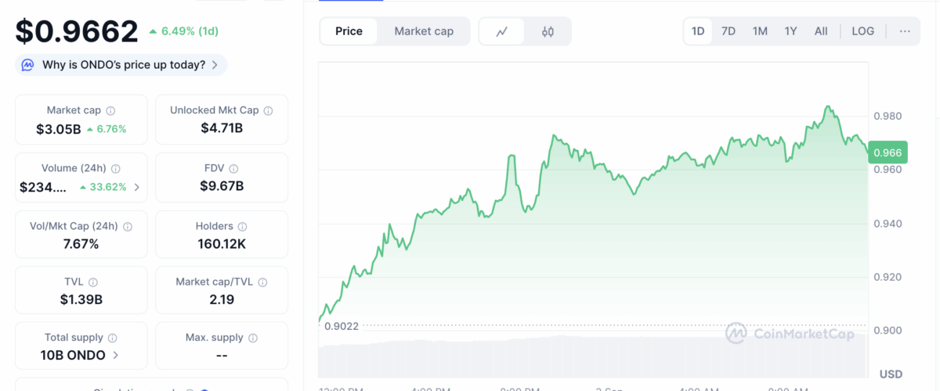
Task: Click the TVL info icon
Action: (93, 282)
